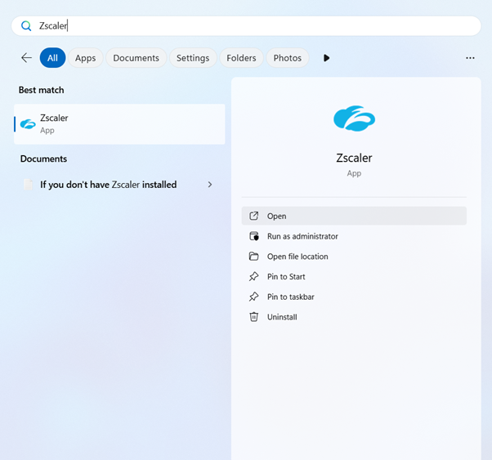Open the three-dot options menu
This screenshot has width=492, height=460.
[470, 58]
